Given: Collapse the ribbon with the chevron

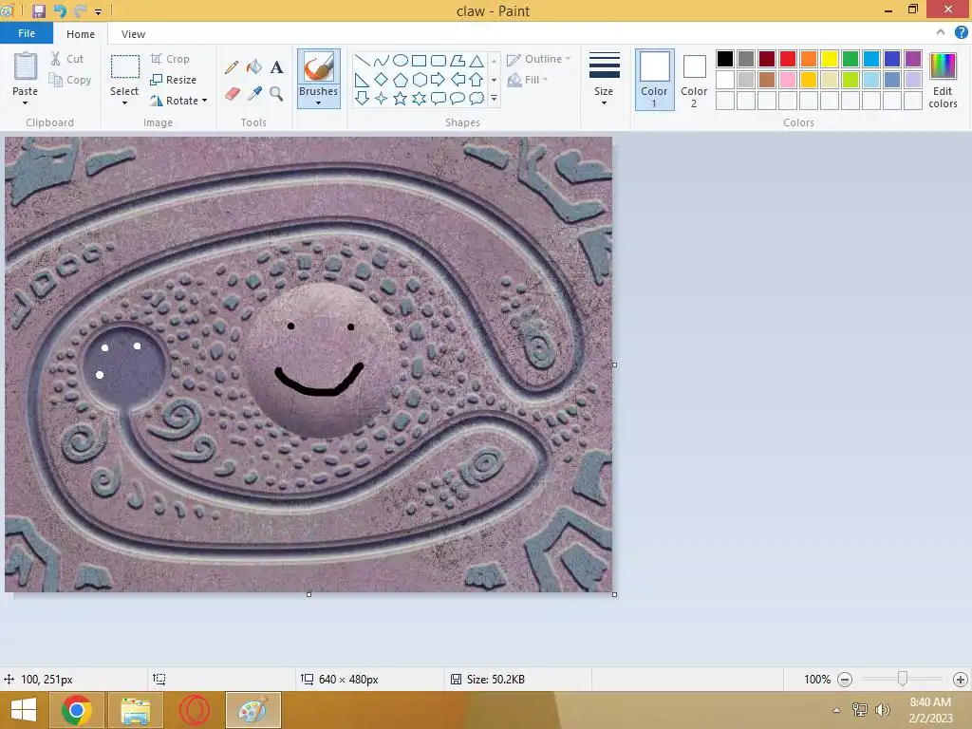Looking at the screenshot, I should point(941,33).
